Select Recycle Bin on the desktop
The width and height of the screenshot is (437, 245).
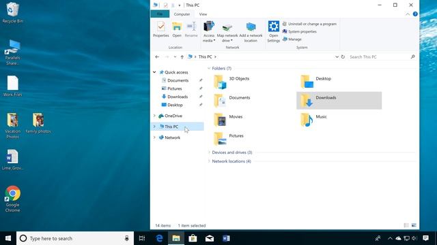click(12, 12)
